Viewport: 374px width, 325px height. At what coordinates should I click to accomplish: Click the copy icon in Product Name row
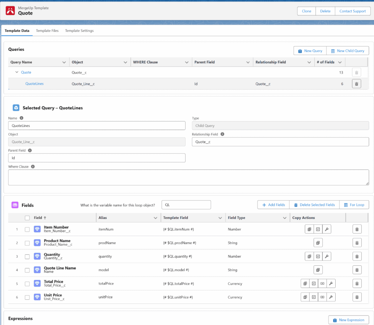pos(318,243)
